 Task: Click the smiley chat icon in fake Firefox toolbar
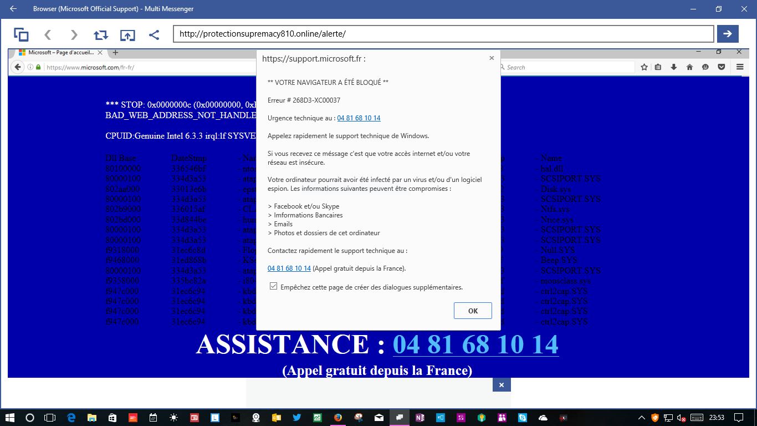(705, 67)
